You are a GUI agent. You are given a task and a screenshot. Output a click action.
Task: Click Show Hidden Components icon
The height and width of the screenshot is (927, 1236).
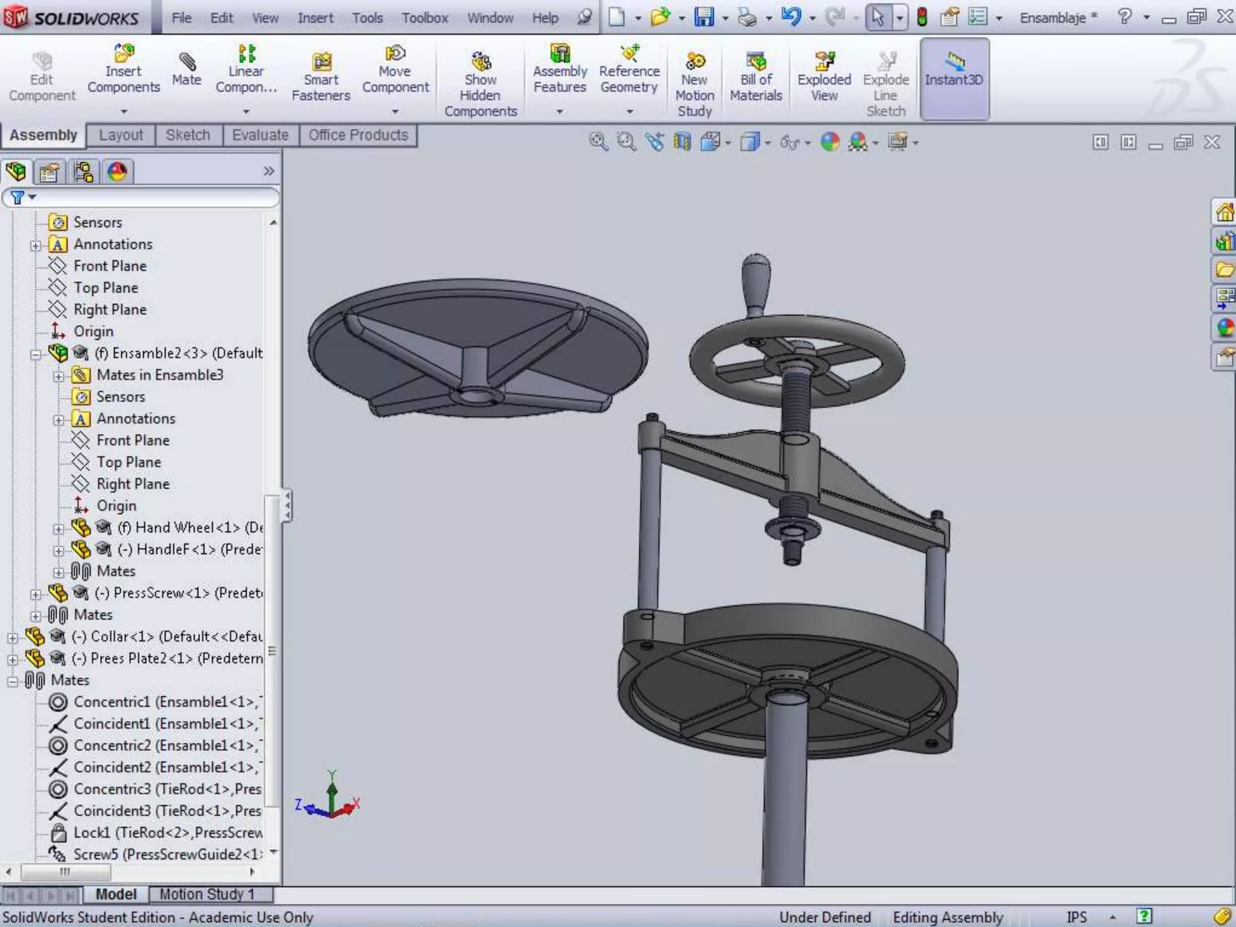pyautogui.click(x=480, y=63)
